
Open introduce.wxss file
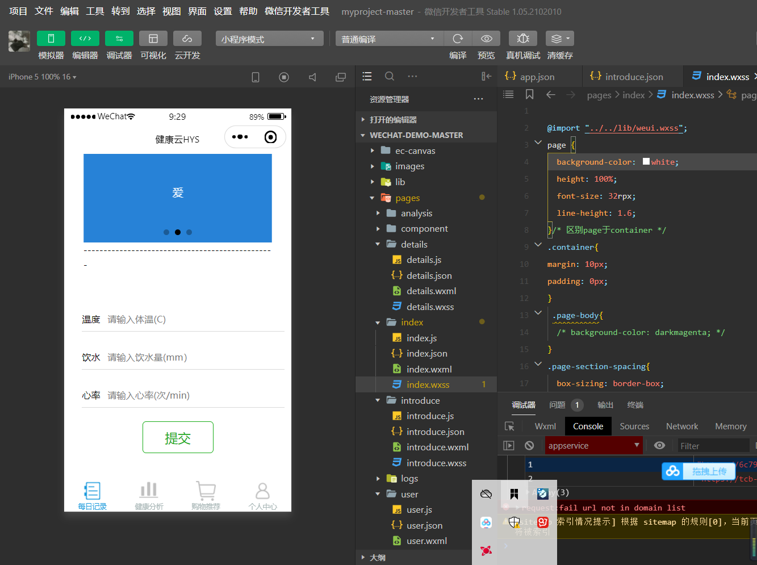point(426,463)
